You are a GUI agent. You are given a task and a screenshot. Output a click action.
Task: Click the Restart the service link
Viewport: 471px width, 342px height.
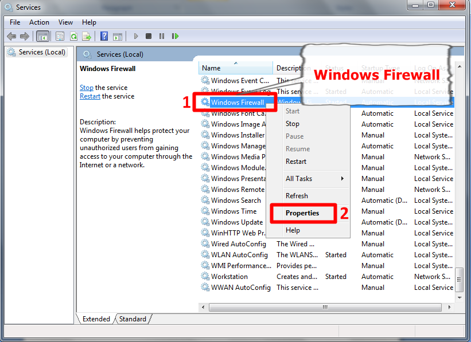(x=90, y=96)
